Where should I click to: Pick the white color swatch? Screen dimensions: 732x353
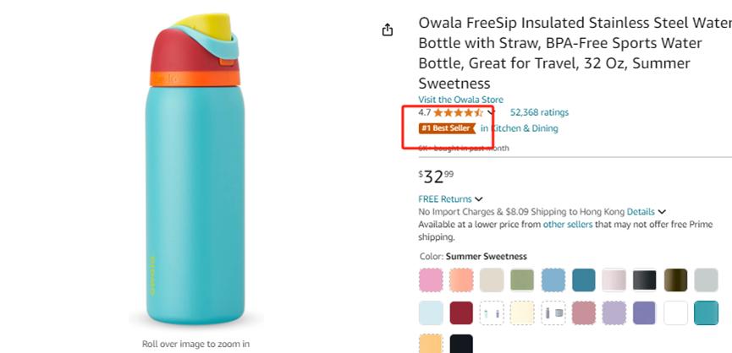click(675, 312)
